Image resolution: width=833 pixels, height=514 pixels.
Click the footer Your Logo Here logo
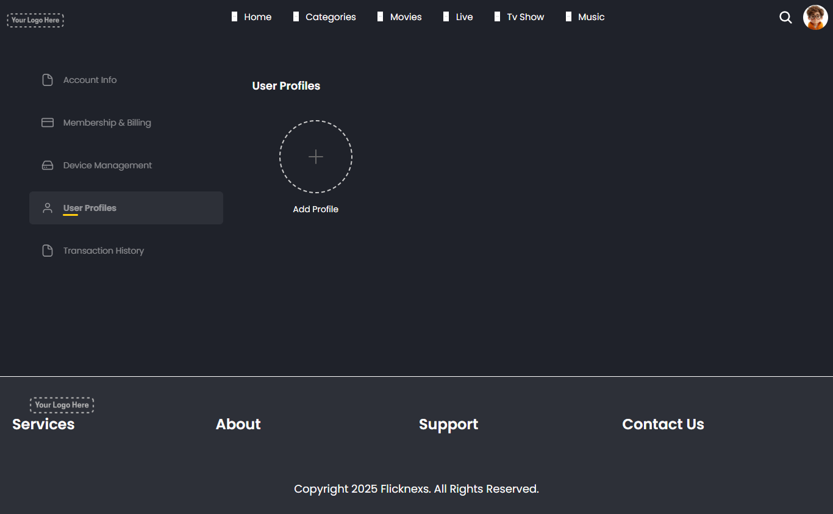[62, 405]
